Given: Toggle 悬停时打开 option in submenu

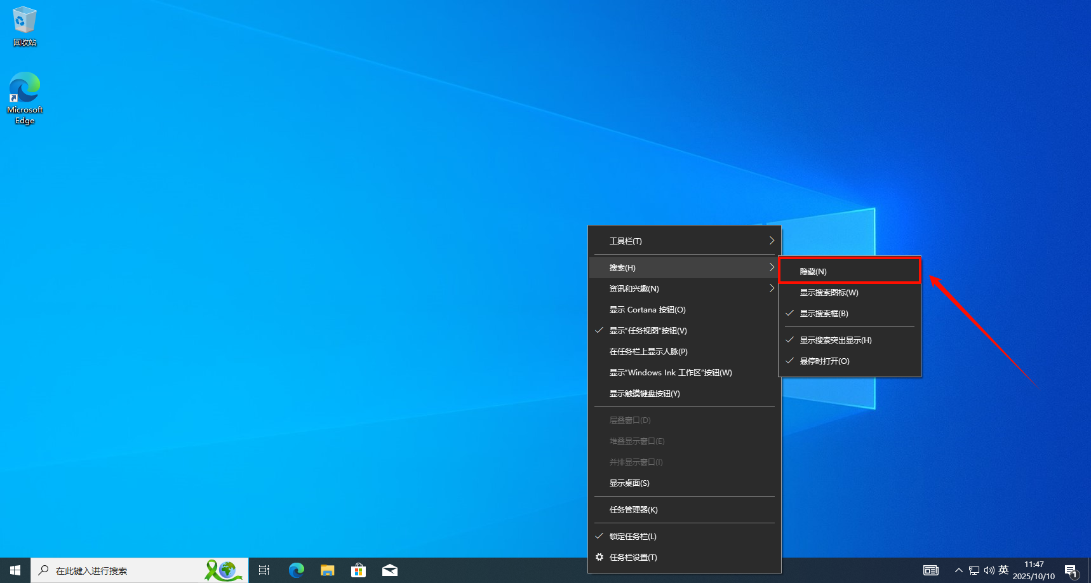Looking at the screenshot, I should tap(824, 361).
